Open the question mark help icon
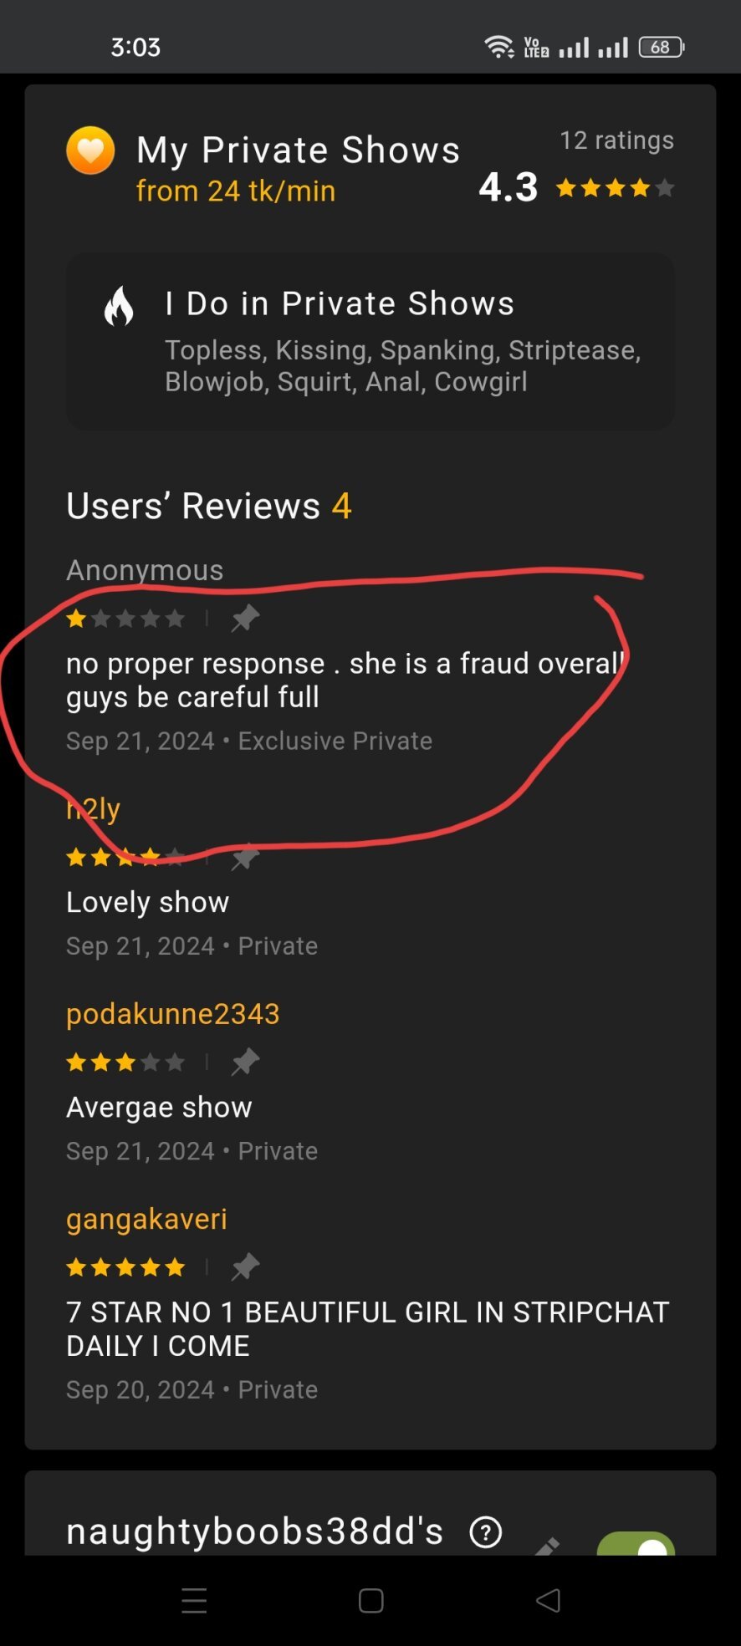The image size is (741, 1646). click(486, 1532)
